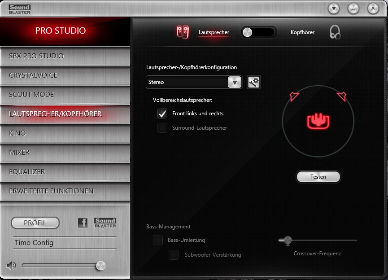Minimize the Sound Blaster window
The width and height of the screenshot is (388, 280).
[353, 9]
